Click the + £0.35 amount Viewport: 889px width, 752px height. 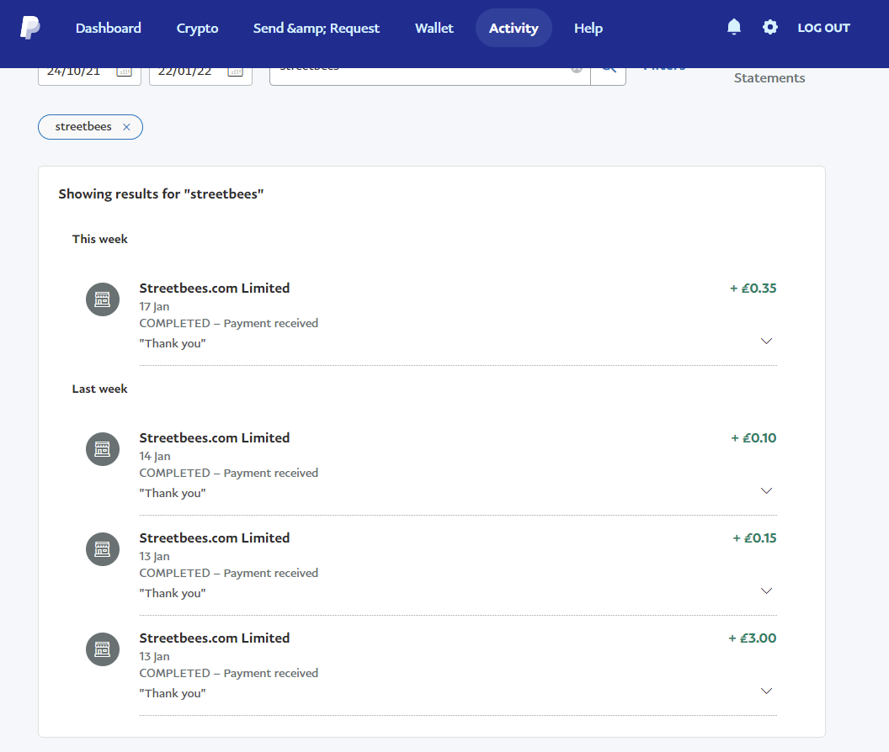(x=753, y=288)
